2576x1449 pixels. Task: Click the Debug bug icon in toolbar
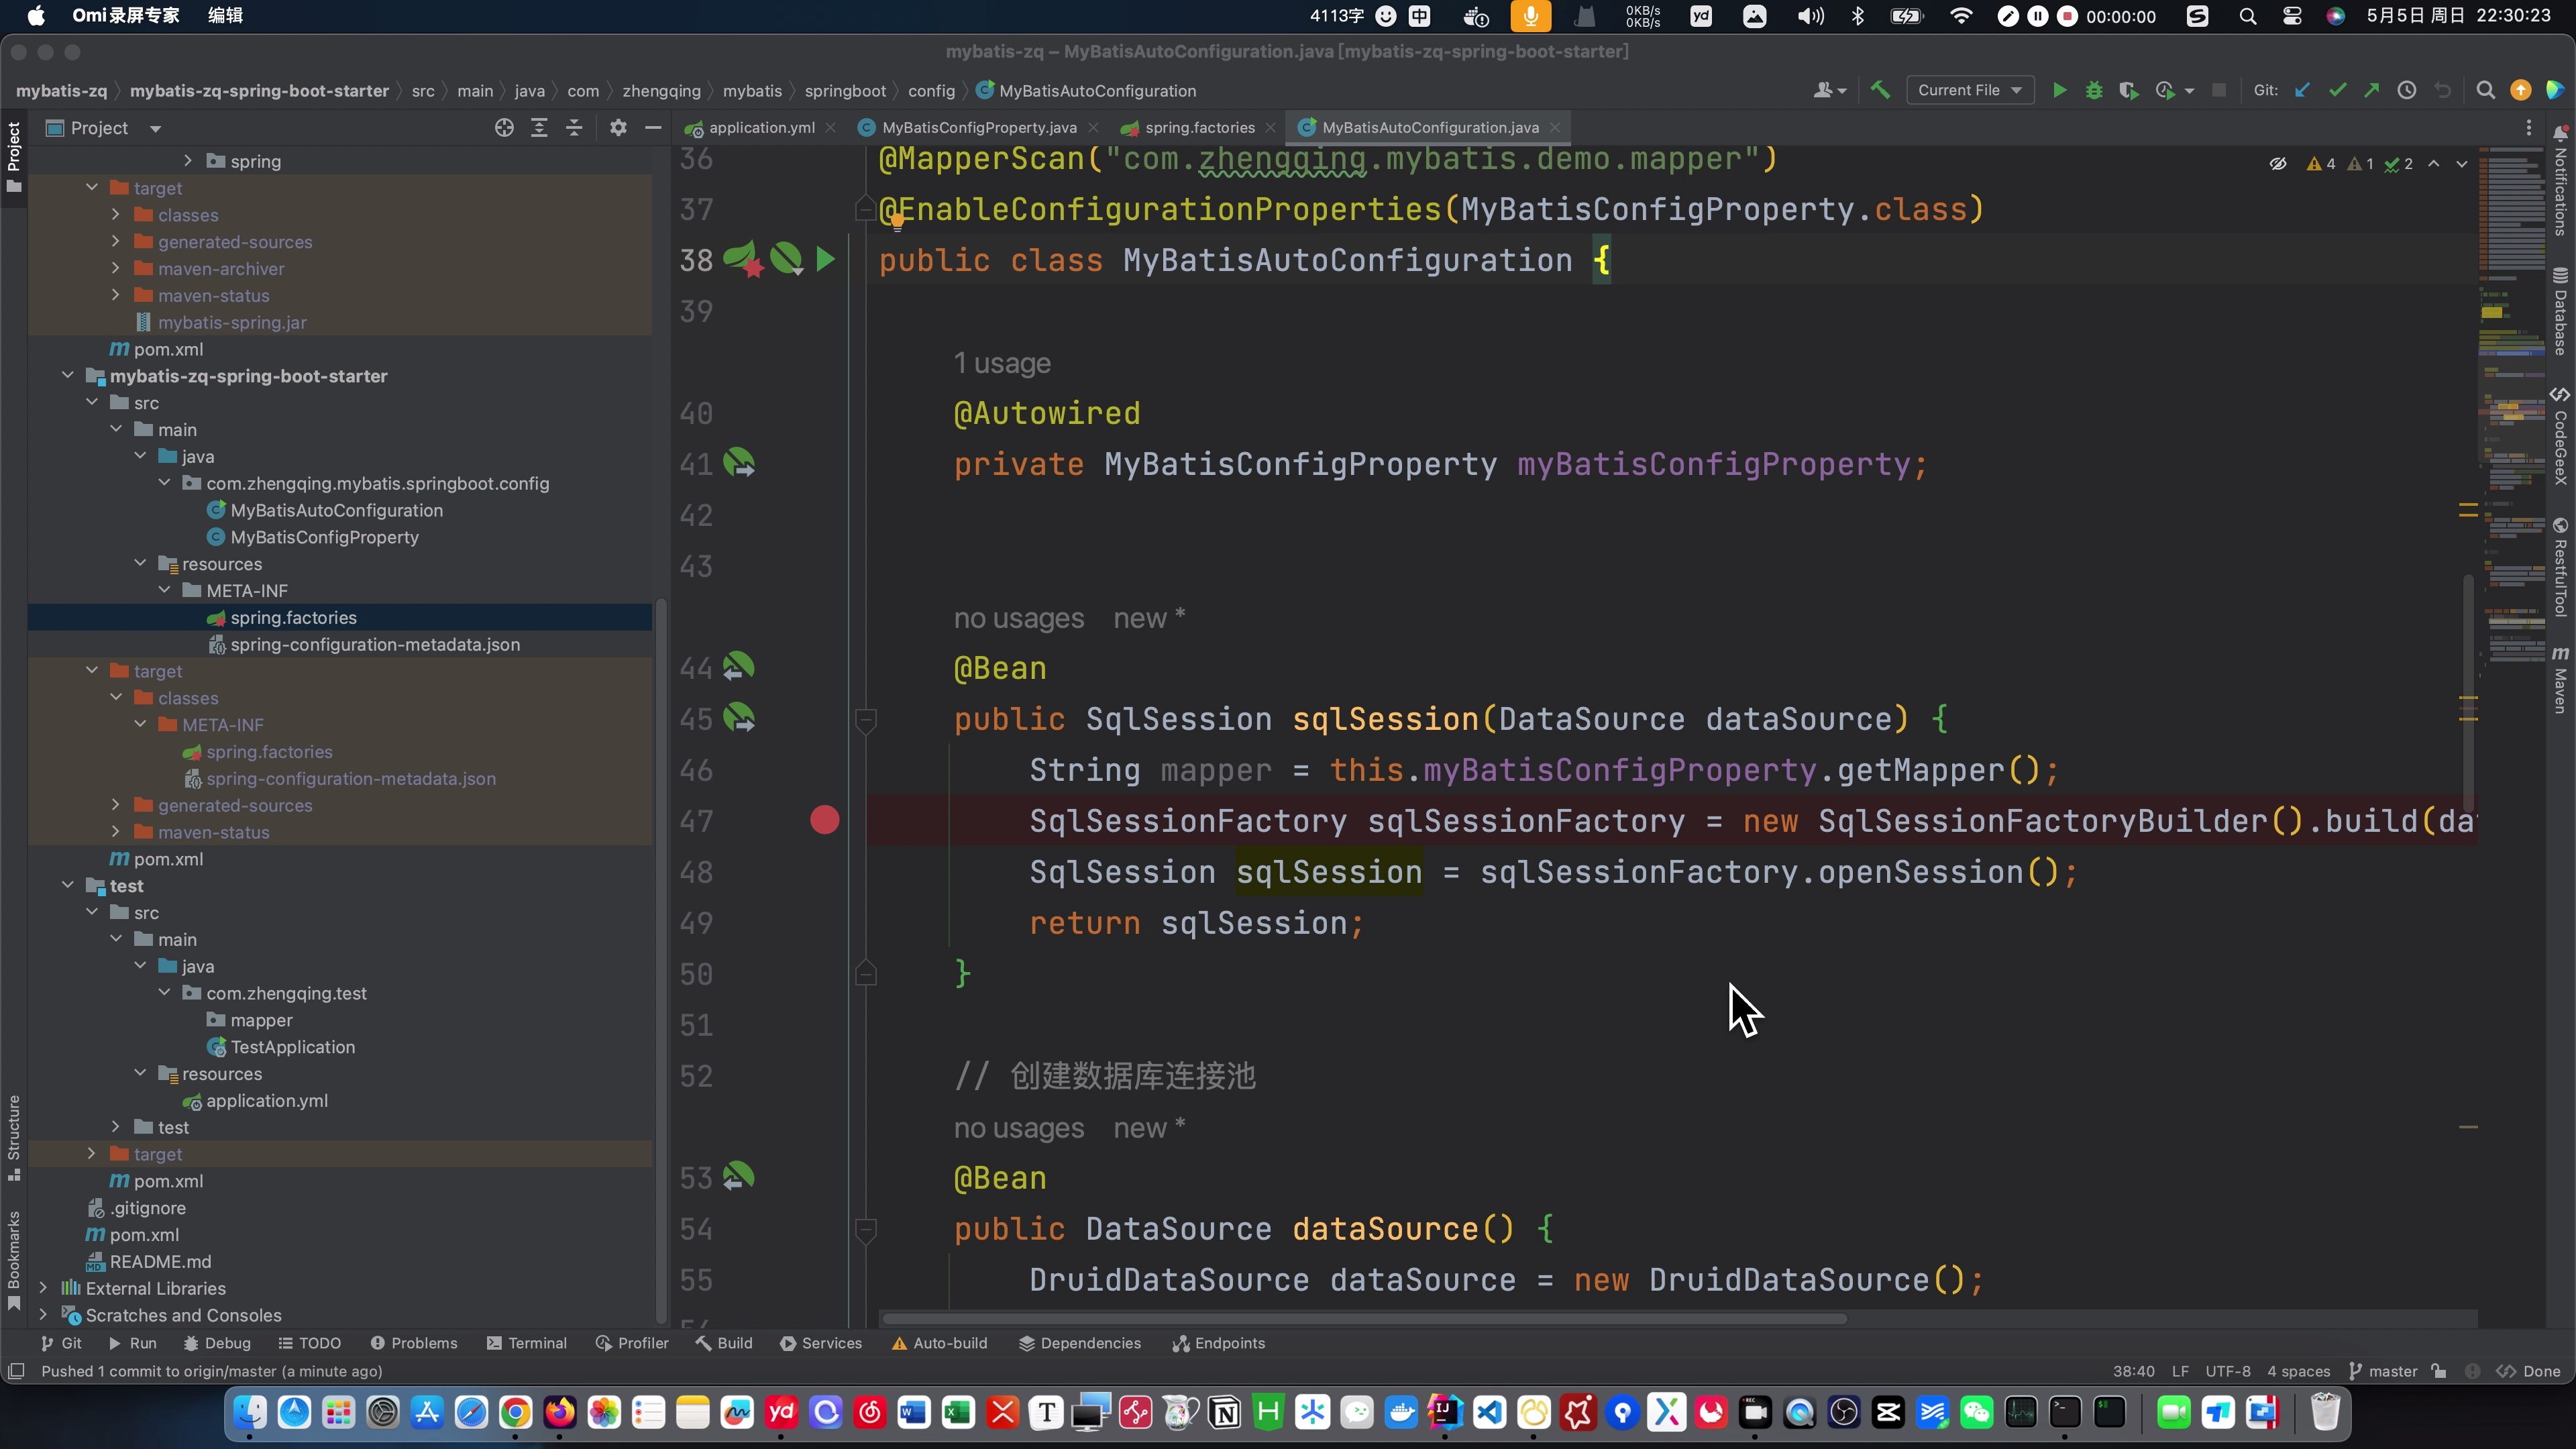tap(2093, 90)
